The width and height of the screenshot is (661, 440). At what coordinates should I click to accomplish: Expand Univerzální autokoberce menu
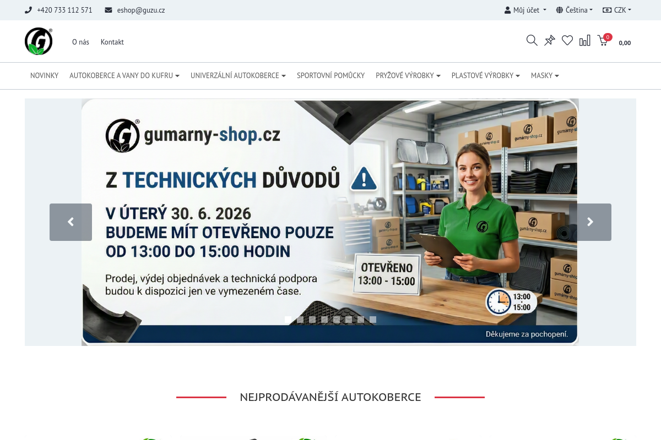coord(238,75)
